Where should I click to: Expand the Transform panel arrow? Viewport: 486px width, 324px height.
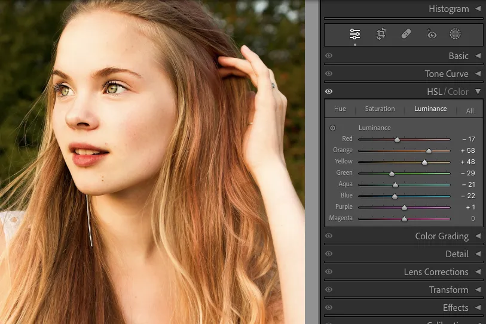pyautogui.click(x=478, y=290)
